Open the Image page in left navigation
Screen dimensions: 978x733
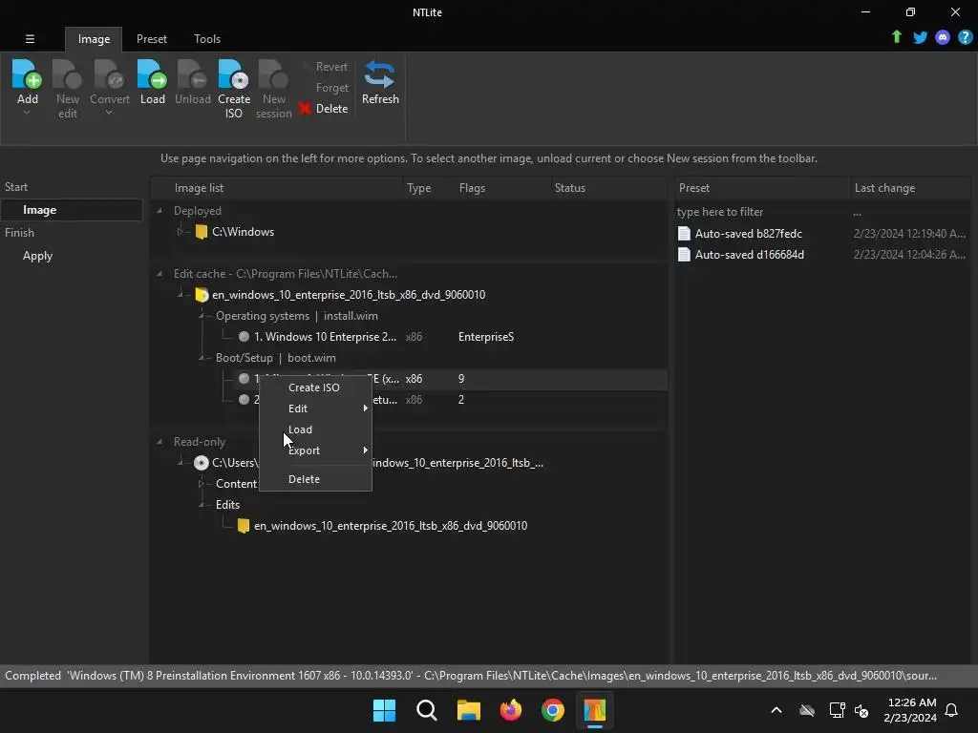pyautogui.click(x=72, y=210)
